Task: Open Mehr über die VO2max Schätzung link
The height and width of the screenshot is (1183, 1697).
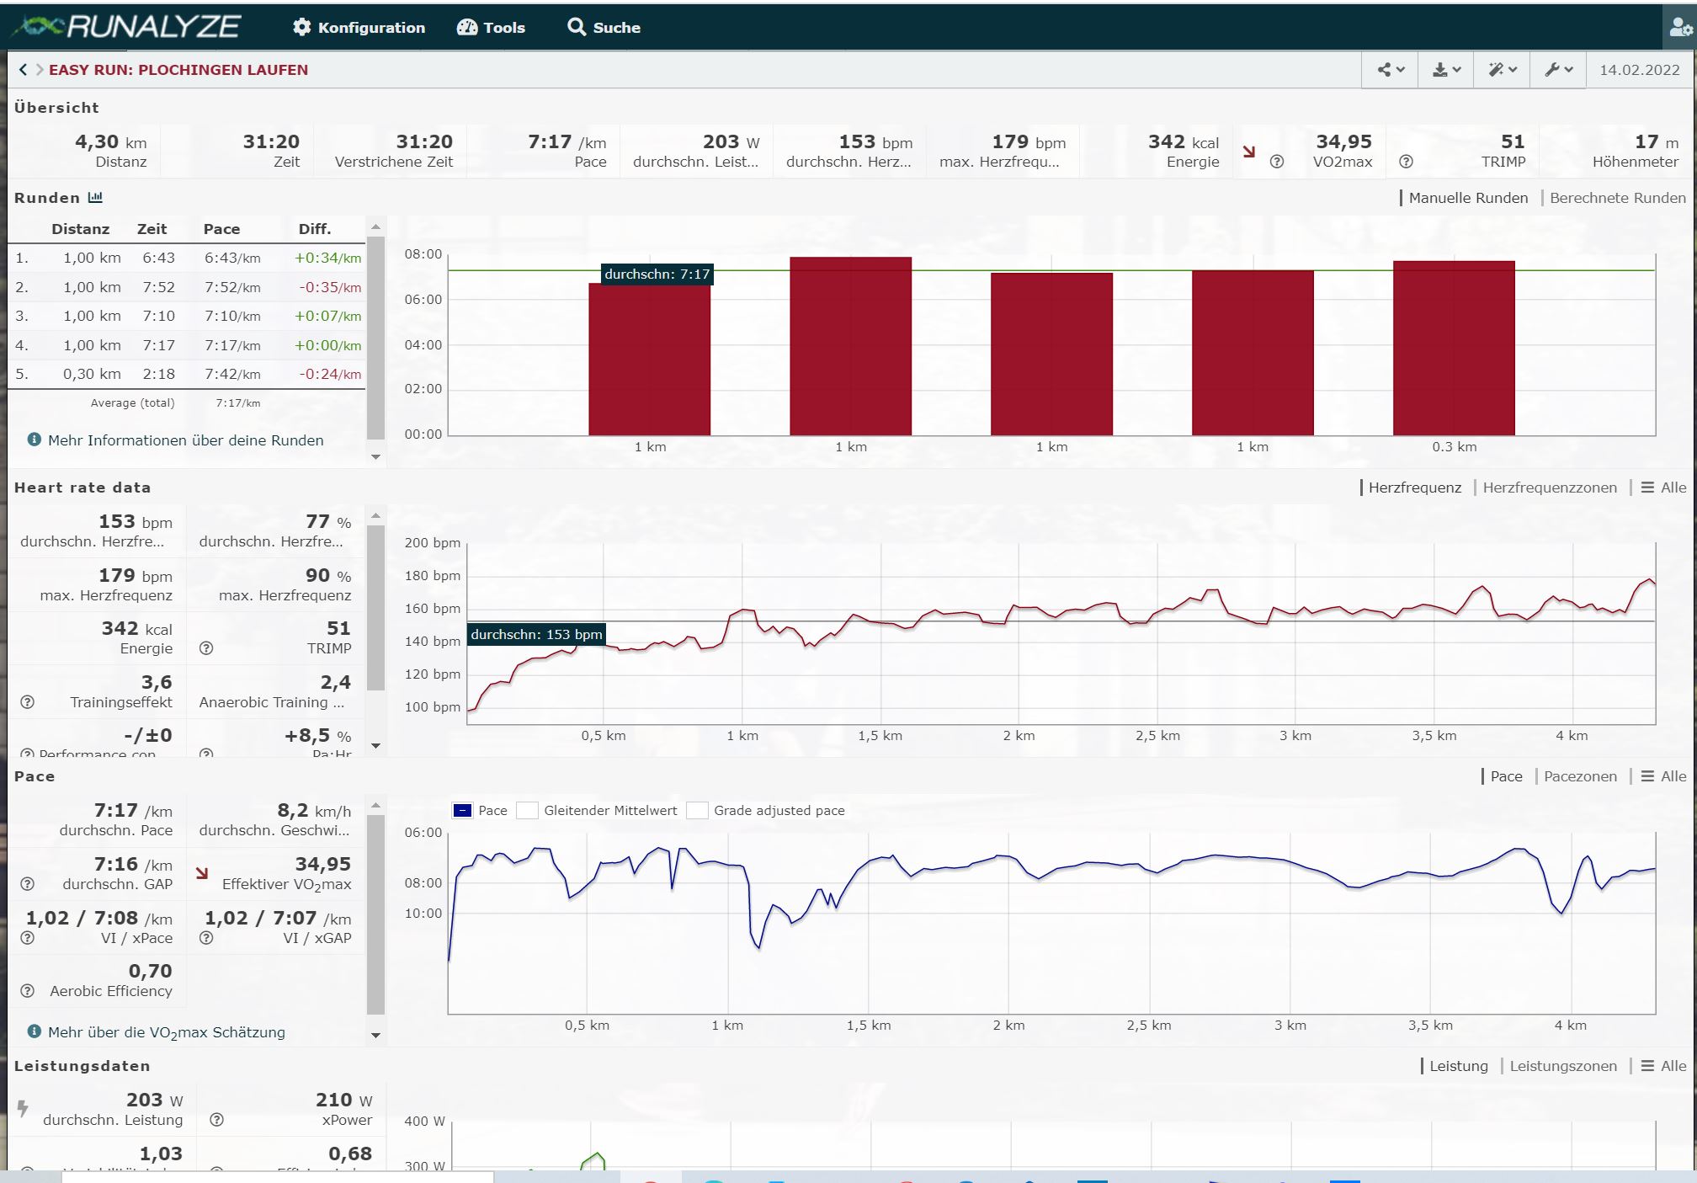Action: (x=166, y=1032)
